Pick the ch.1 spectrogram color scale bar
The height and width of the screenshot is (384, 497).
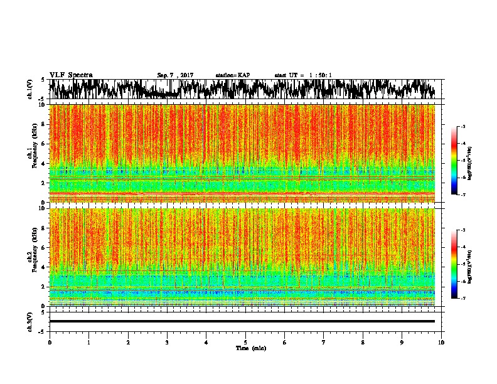(x=454, y=161)
